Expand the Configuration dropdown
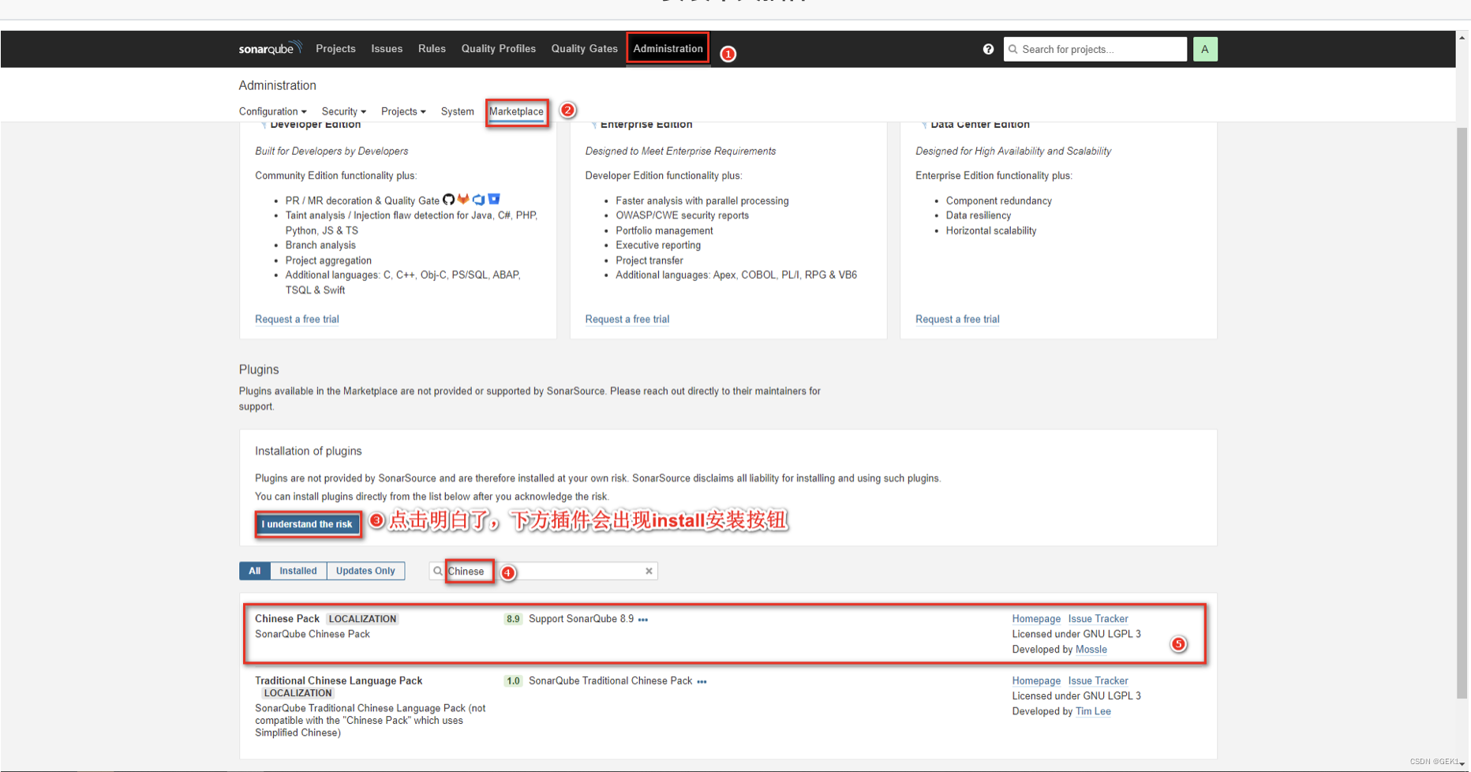 pyautogui.click(x=272, y=111)
